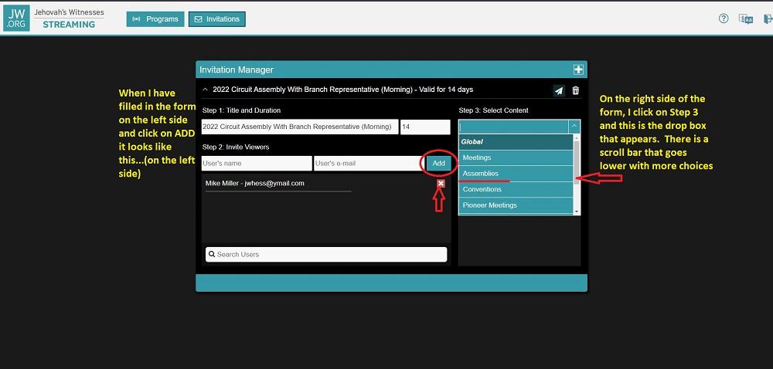Open the help question mark icon

pyautogui.click(x=724, y=19)
